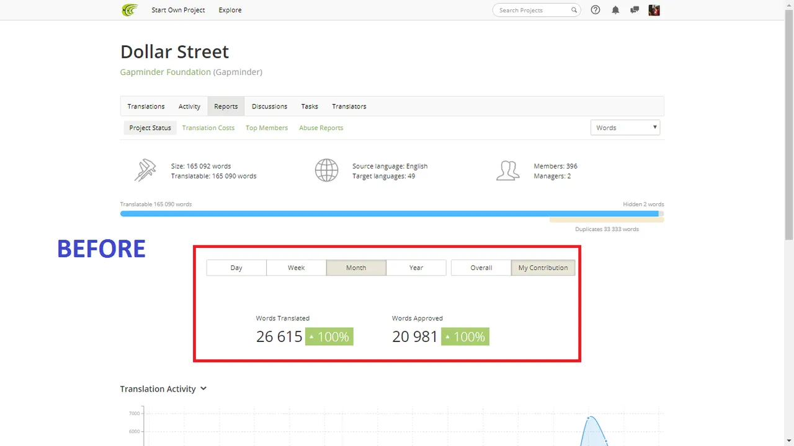Select the Month period toggle

click(356, 268)
